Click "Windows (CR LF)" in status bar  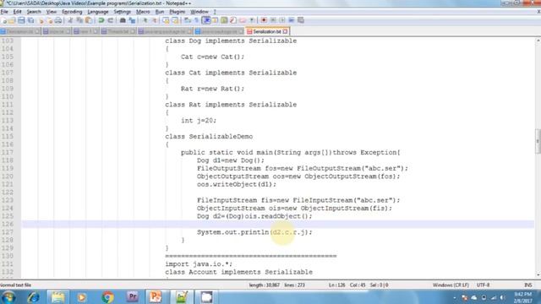(451, 285)
